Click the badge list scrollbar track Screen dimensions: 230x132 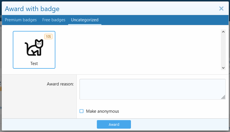223,50
